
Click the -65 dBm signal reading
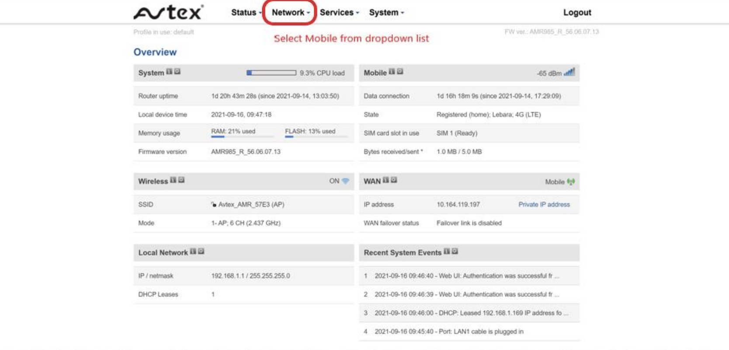click(549, 73)
